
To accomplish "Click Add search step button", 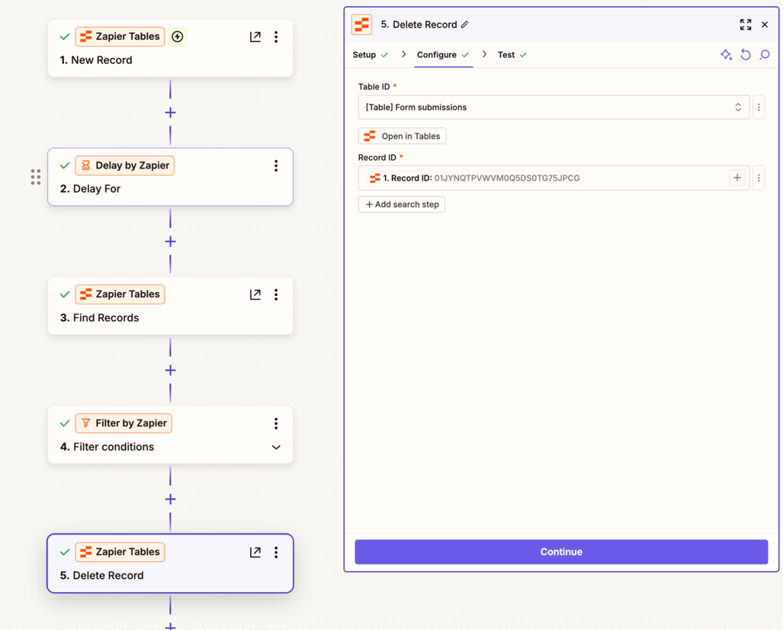I will [402, 204].
